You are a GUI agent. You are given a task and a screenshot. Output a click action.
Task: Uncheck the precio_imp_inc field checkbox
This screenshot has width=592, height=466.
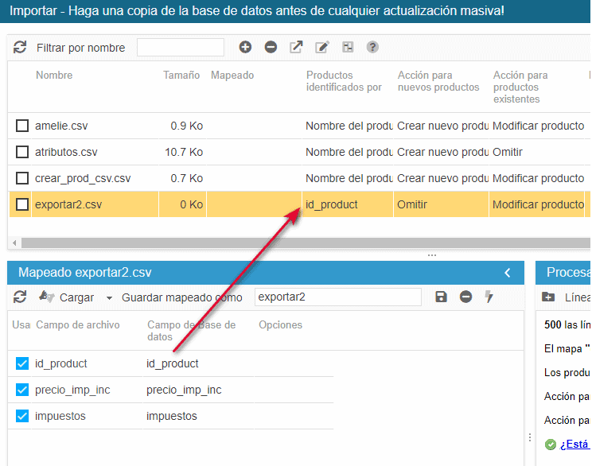pyautogui.click(x=22, y=390)
